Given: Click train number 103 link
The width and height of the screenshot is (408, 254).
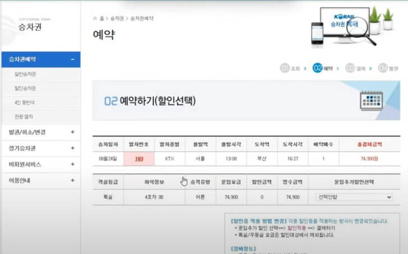Looking at the screenshot, I should (139, 159).
